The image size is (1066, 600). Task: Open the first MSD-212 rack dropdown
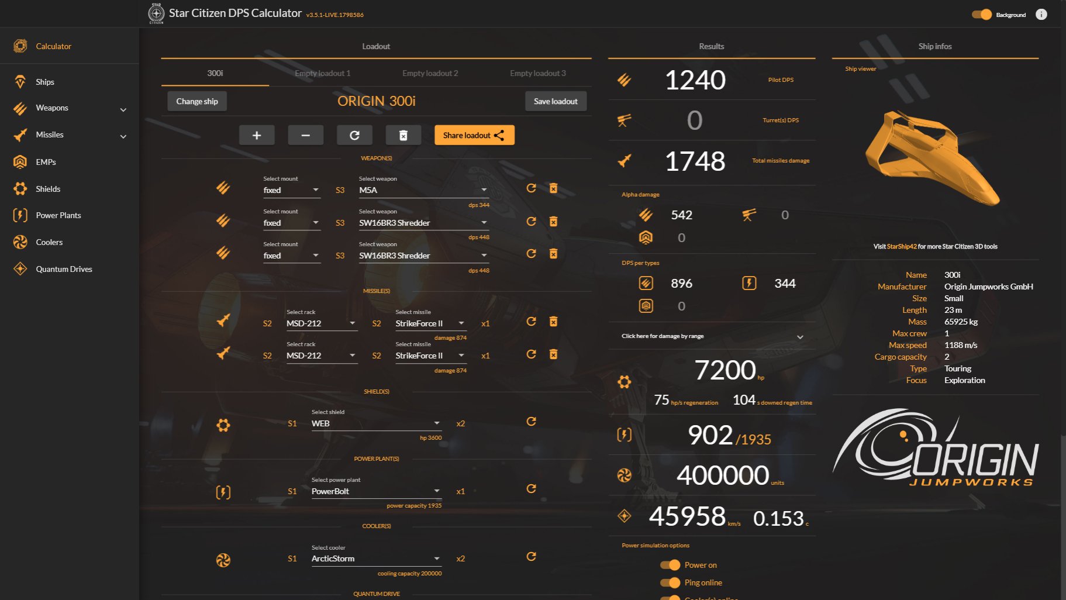point(322,323)
